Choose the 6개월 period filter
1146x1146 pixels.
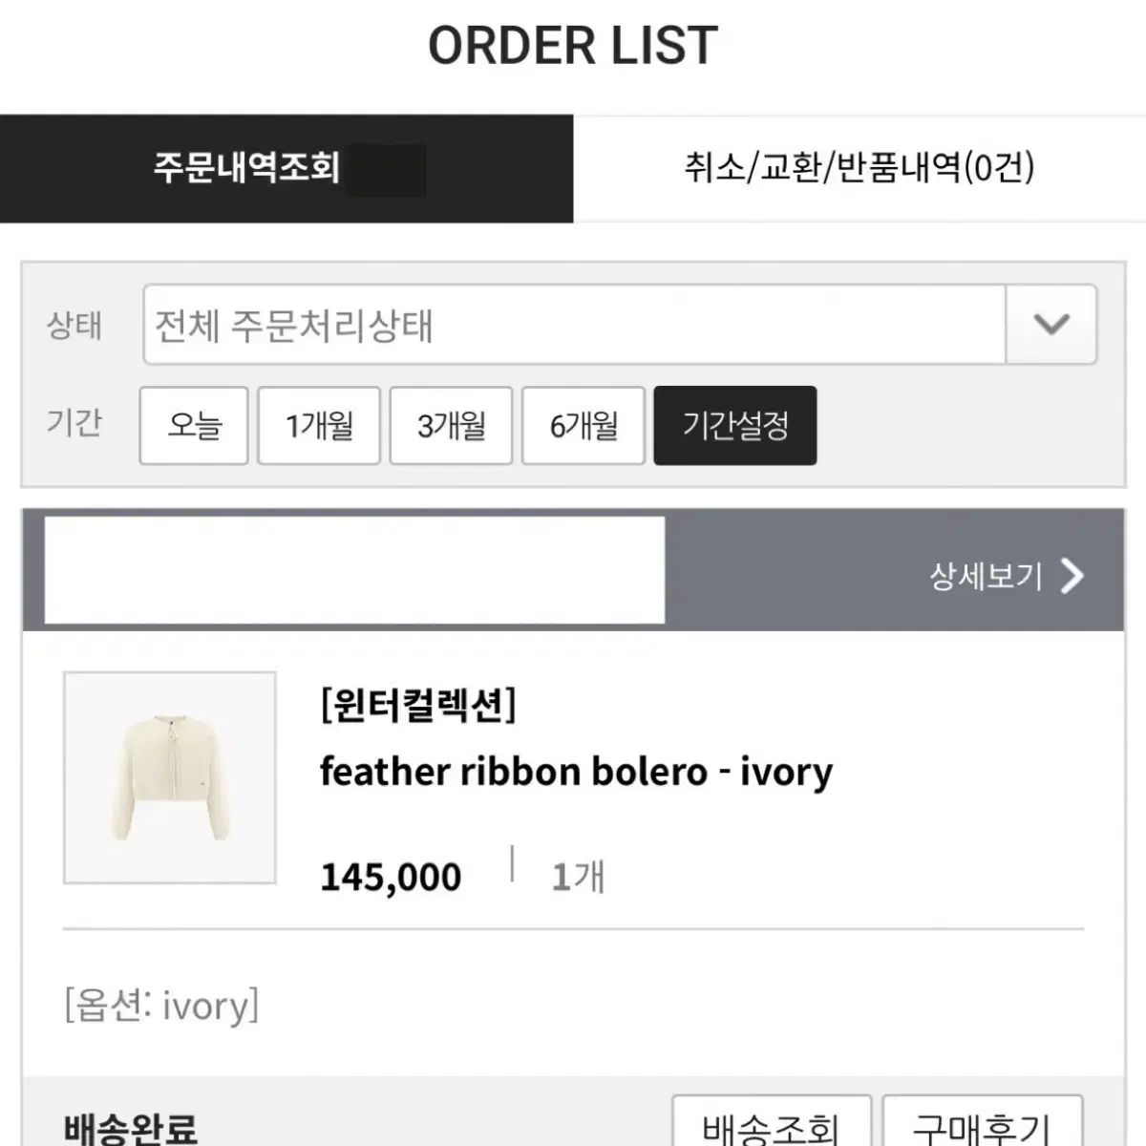pyautogui.click(x=583, y=425)
